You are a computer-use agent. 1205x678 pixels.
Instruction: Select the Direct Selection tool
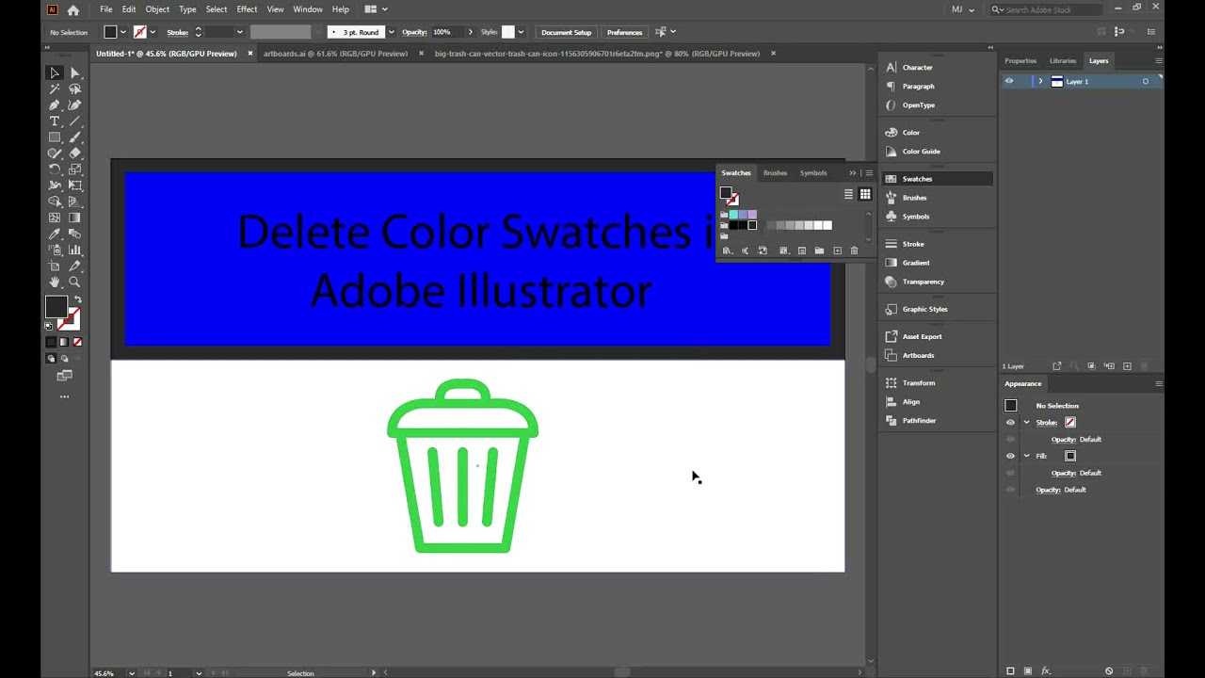click(x=75, y=73)
